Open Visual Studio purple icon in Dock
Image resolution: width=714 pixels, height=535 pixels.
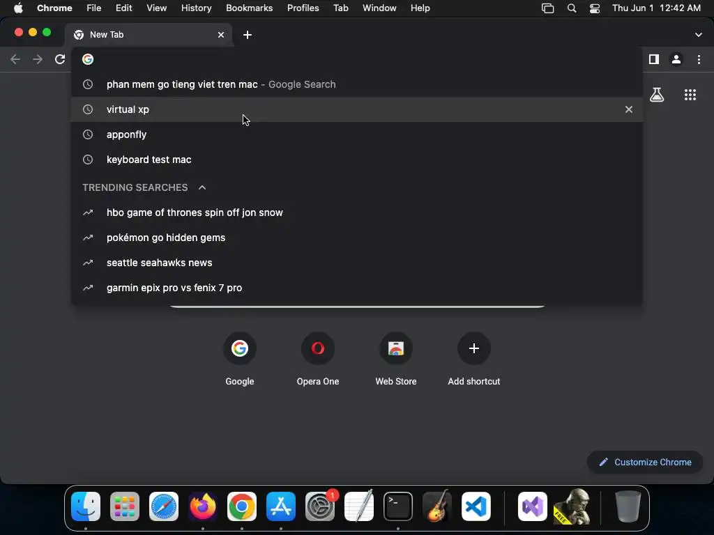coord(533,506)
